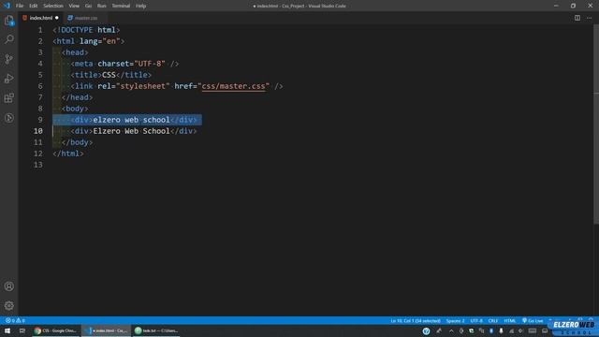Click the editor vertical scrollbar

[x=596, y=125]
